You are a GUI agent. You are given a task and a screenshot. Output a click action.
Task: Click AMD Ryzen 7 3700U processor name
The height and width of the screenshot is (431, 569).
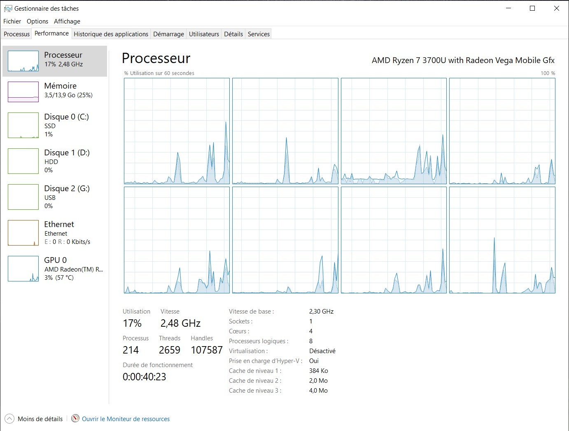coord(463,60)
